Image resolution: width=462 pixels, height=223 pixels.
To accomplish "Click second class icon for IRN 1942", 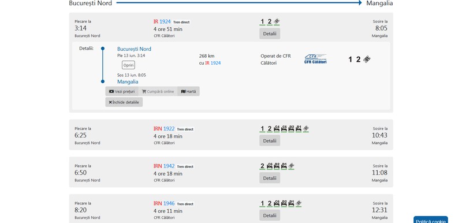I will (x=262, y=166).
